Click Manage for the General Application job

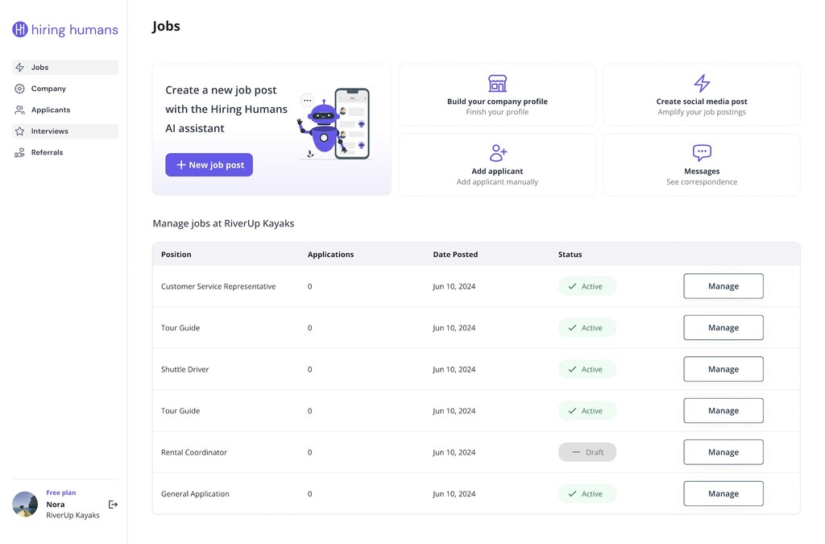pos(723,493)
